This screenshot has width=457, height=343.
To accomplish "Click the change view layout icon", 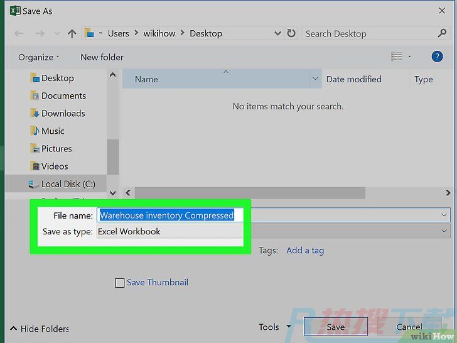I will (397, 57).
